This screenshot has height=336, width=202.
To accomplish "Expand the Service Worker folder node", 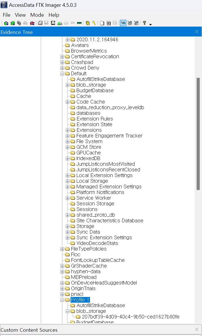I will point(67,198).
